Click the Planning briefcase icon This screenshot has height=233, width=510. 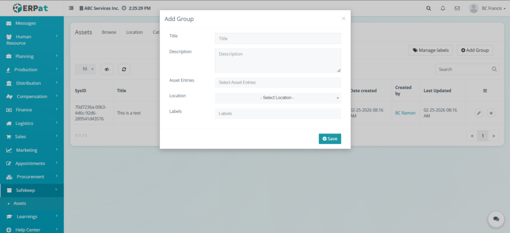pyautogui.click(x=9, y=57)
